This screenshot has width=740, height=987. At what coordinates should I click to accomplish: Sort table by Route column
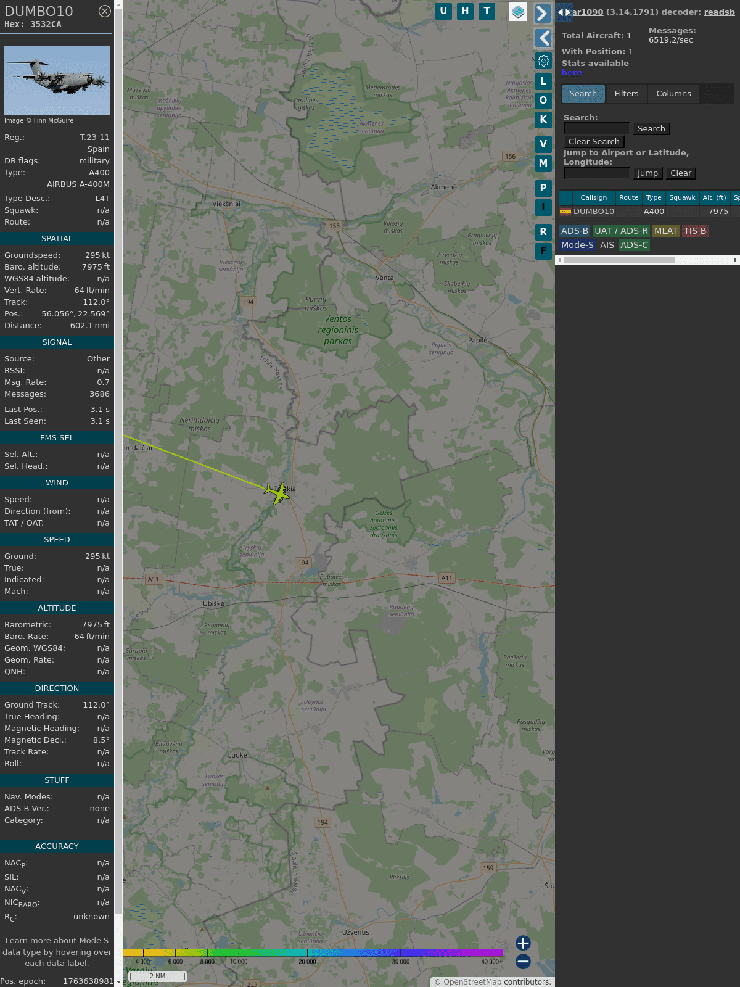(628, 197)
